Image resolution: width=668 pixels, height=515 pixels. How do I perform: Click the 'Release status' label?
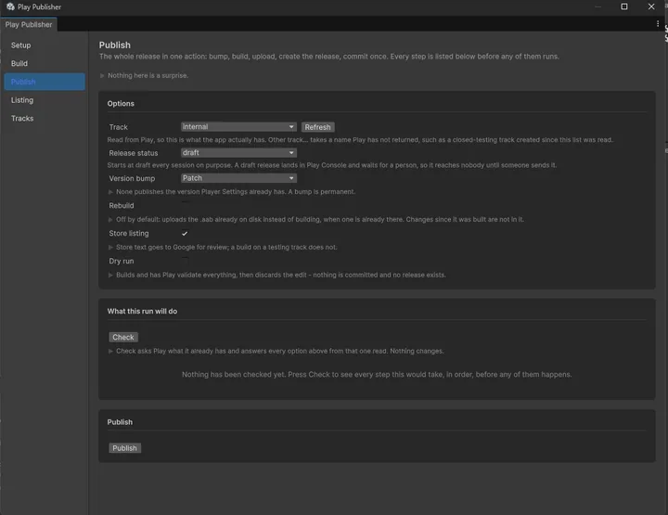point(134,153)
